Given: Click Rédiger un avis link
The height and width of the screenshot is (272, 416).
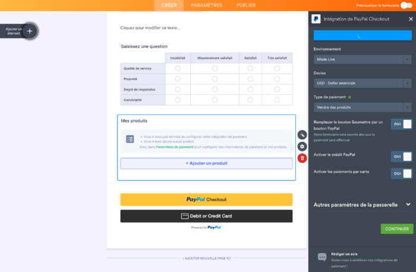Looking at the screenshot, I should [344, 254].
